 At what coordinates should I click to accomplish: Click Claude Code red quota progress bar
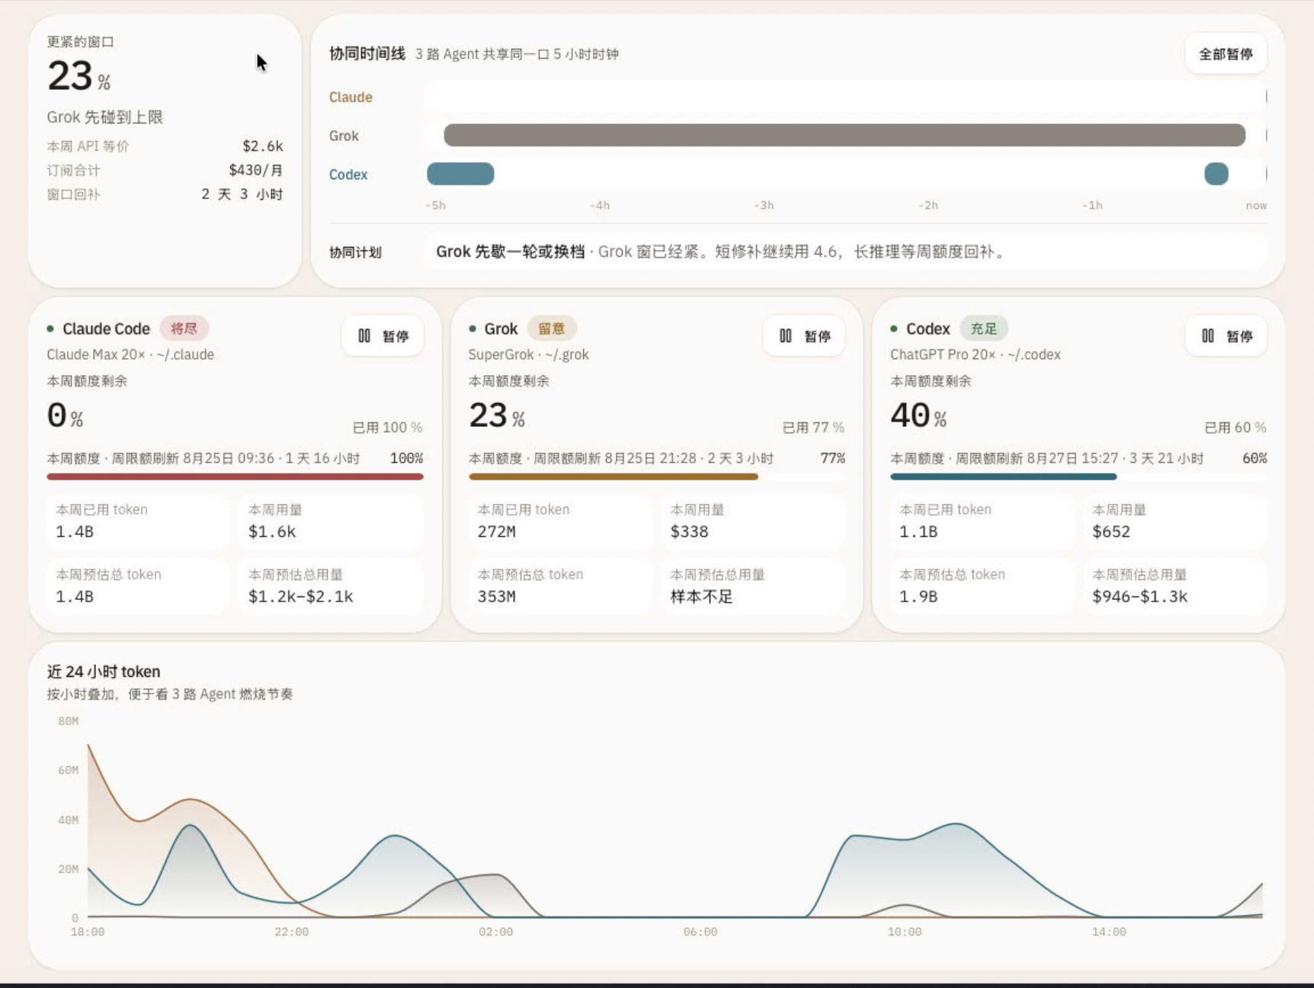click(235, 476)
